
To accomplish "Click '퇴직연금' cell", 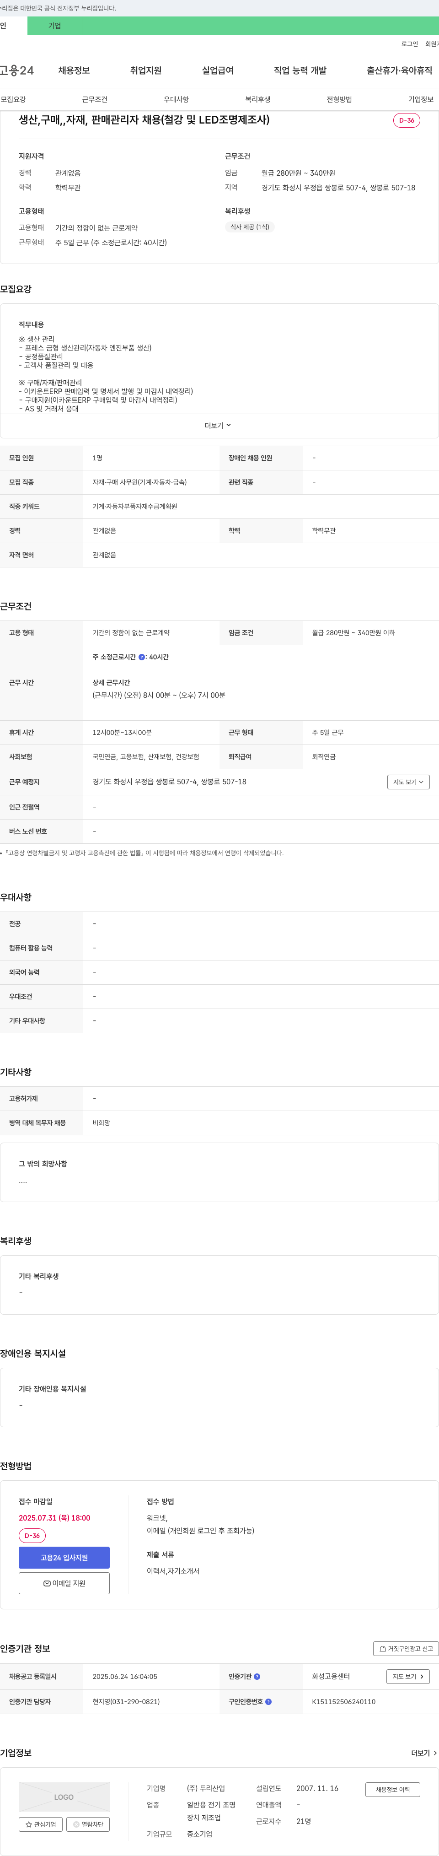I will pos(324,757).
